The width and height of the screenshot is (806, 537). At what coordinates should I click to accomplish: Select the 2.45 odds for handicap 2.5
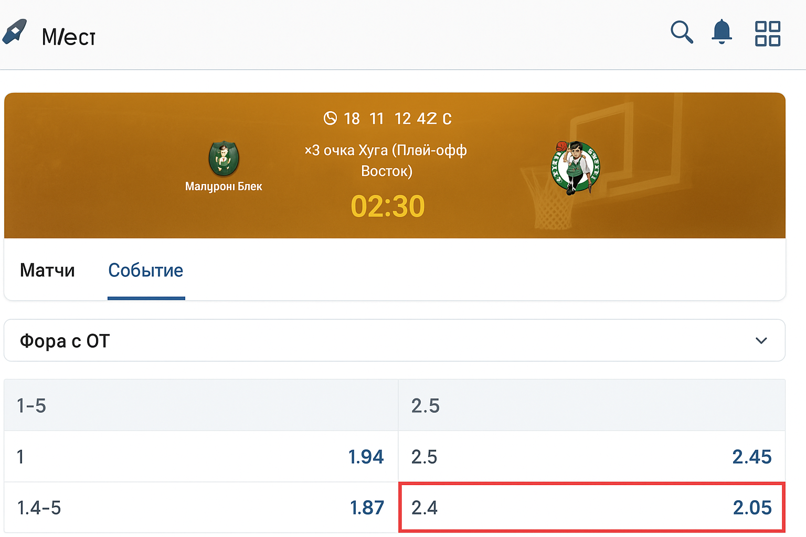coord(752,456)
